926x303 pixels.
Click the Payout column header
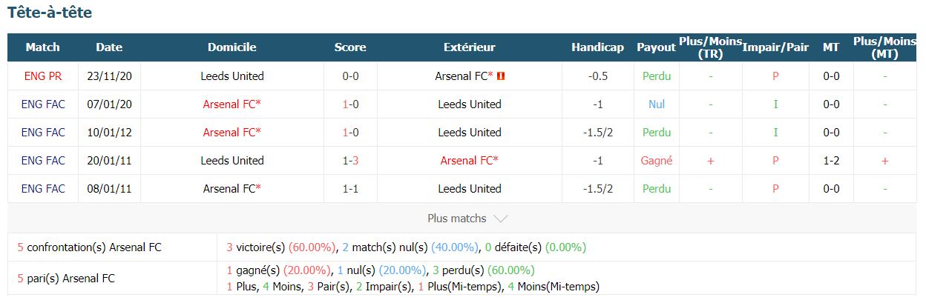pyautogui.click(x=656, y=47)
